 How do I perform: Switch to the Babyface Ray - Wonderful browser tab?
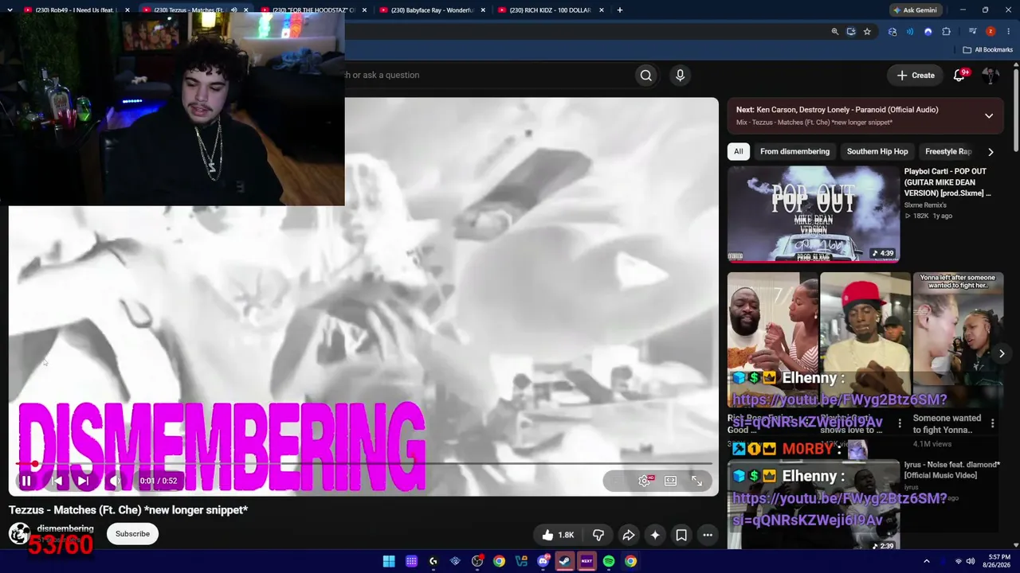point(432,10)
